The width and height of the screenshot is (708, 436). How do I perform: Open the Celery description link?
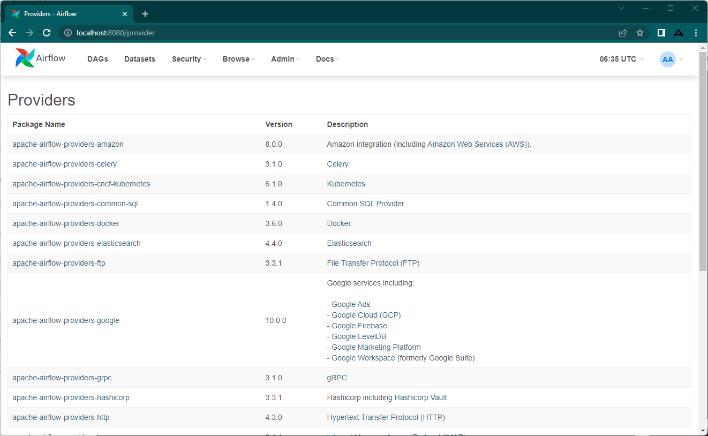338,164
